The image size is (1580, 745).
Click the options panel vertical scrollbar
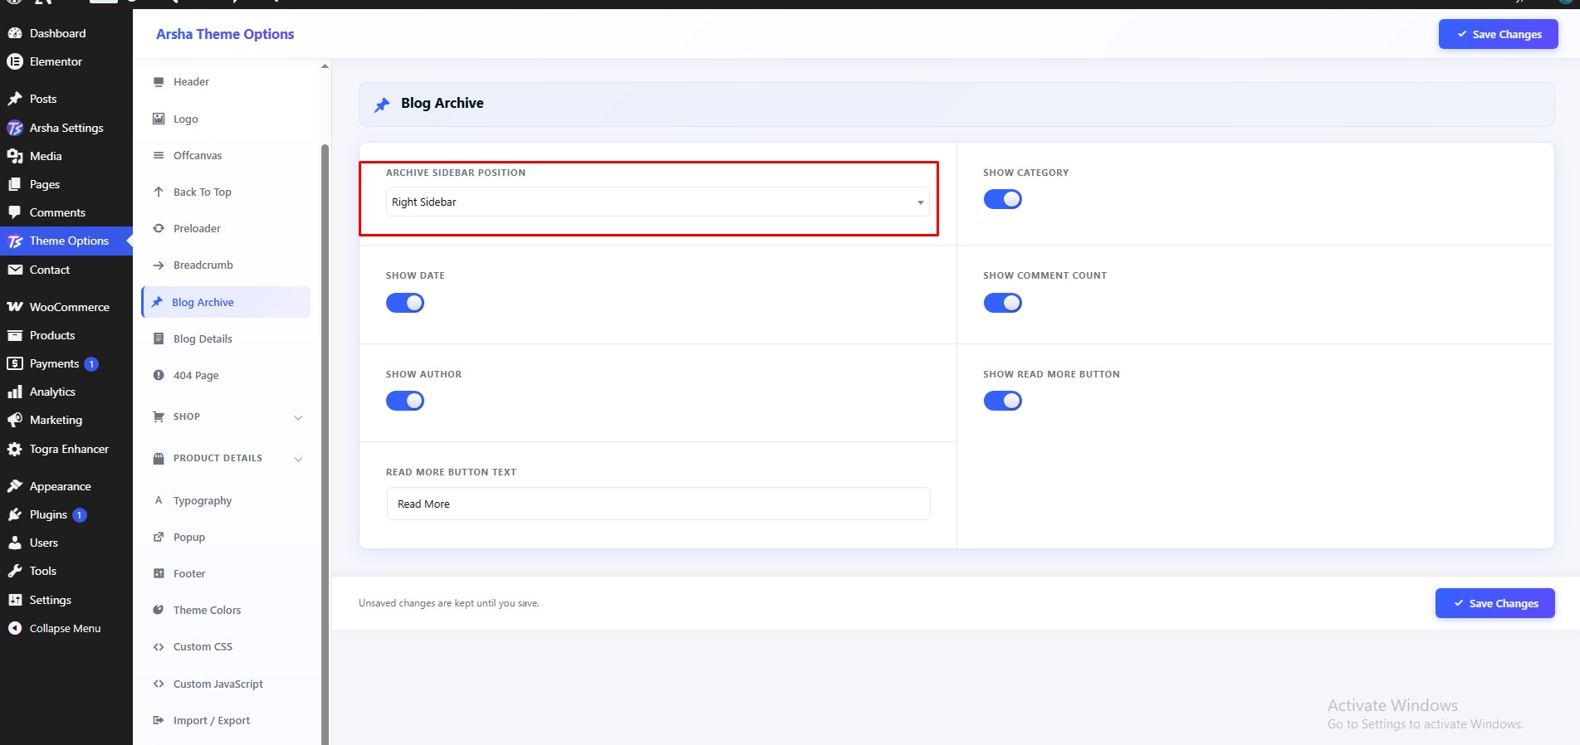(325, 444)
